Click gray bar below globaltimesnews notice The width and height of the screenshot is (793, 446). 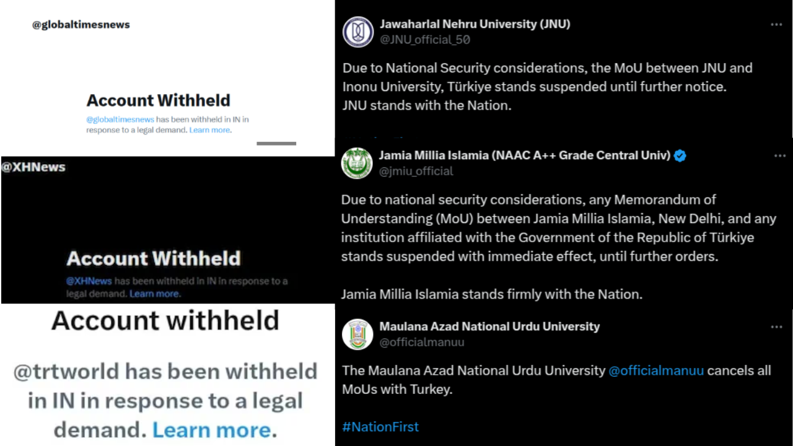(x=276, y=143)
